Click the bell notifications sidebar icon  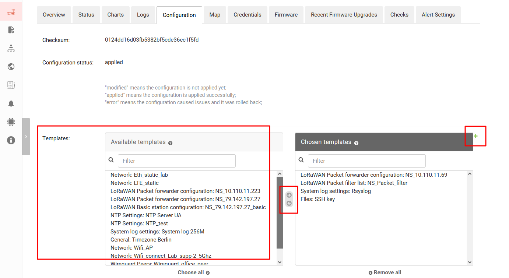(x=11, y=103)
